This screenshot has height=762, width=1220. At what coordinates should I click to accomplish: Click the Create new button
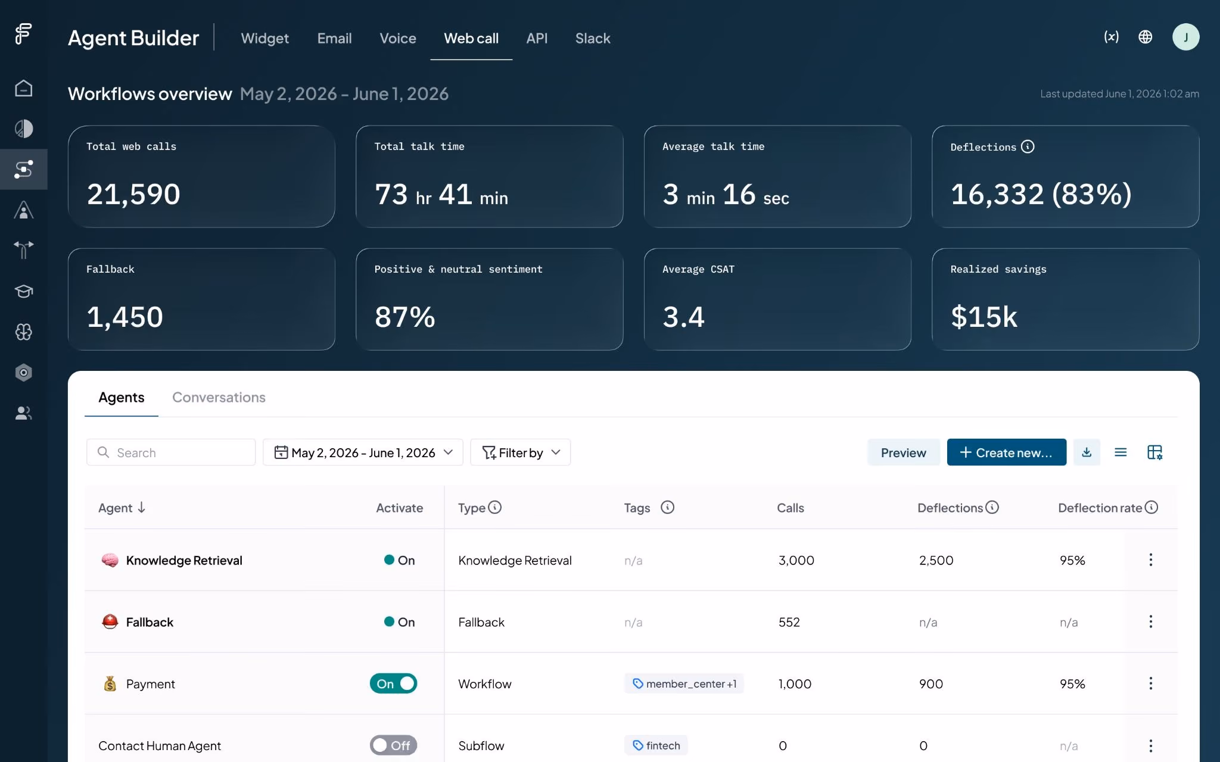(x=1006, y=452)
